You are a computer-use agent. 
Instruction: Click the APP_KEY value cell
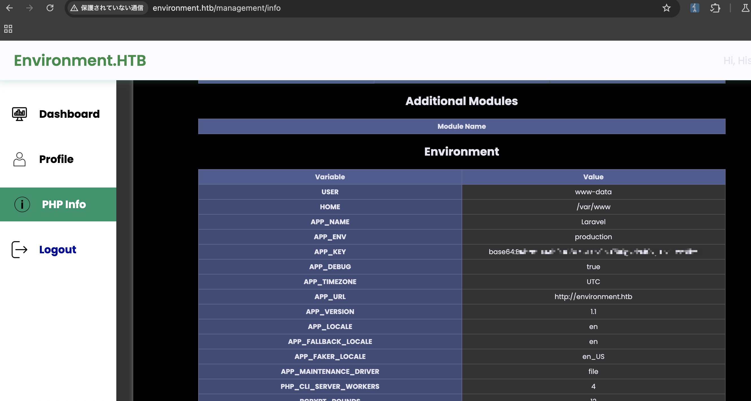click(593, 252)
